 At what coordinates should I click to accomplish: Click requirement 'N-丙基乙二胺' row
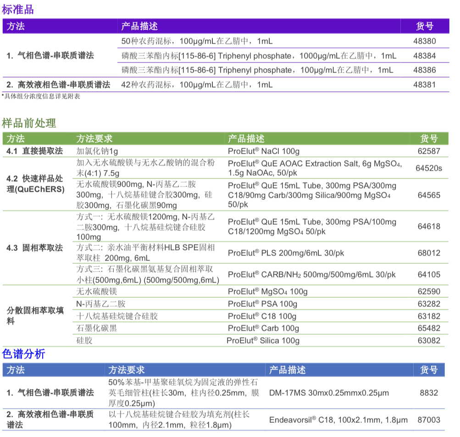(x=101, y=304)
